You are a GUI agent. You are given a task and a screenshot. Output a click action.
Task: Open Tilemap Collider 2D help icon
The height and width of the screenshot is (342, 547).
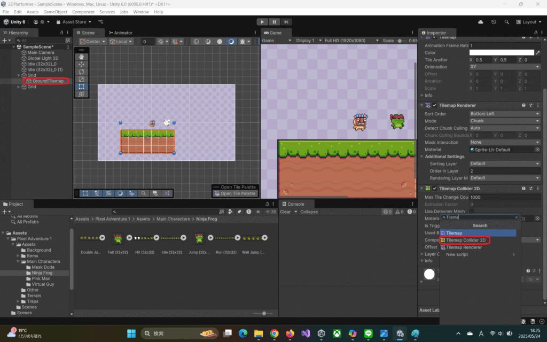coord(523,189)
